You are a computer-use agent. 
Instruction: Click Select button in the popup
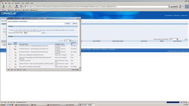tap(75, 23)
